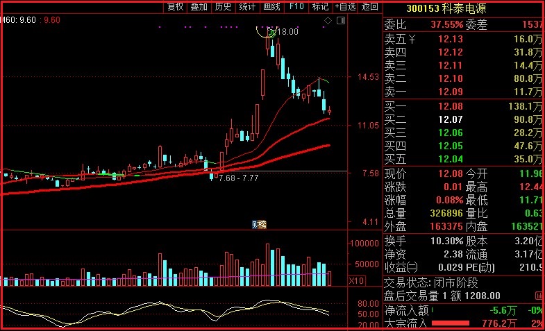Click the 涨幅 value 0.08%
The height and width of the screenshot is (331, 545).
click(x=450, y=200)
